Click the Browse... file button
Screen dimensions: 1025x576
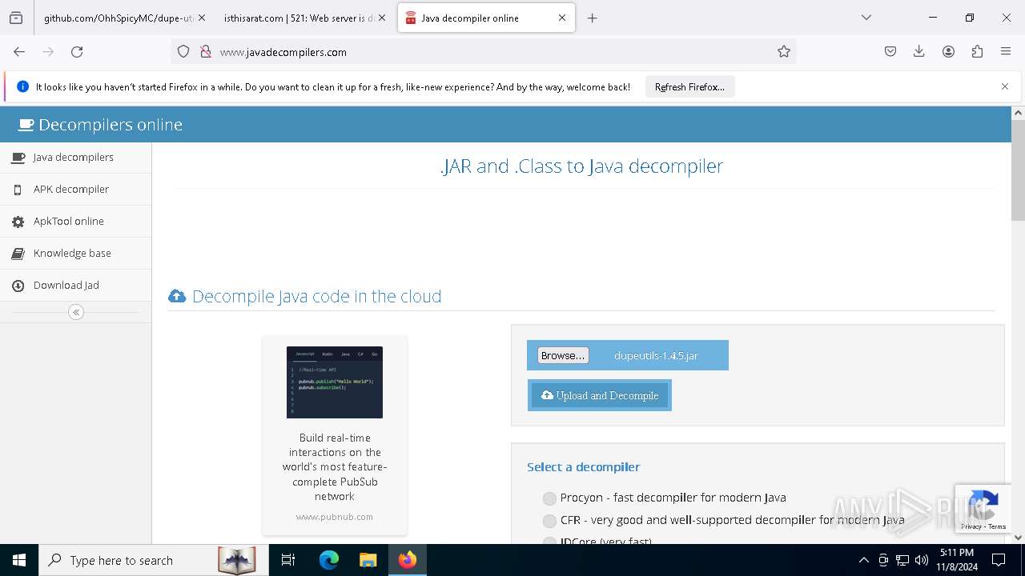click(563, 355)
